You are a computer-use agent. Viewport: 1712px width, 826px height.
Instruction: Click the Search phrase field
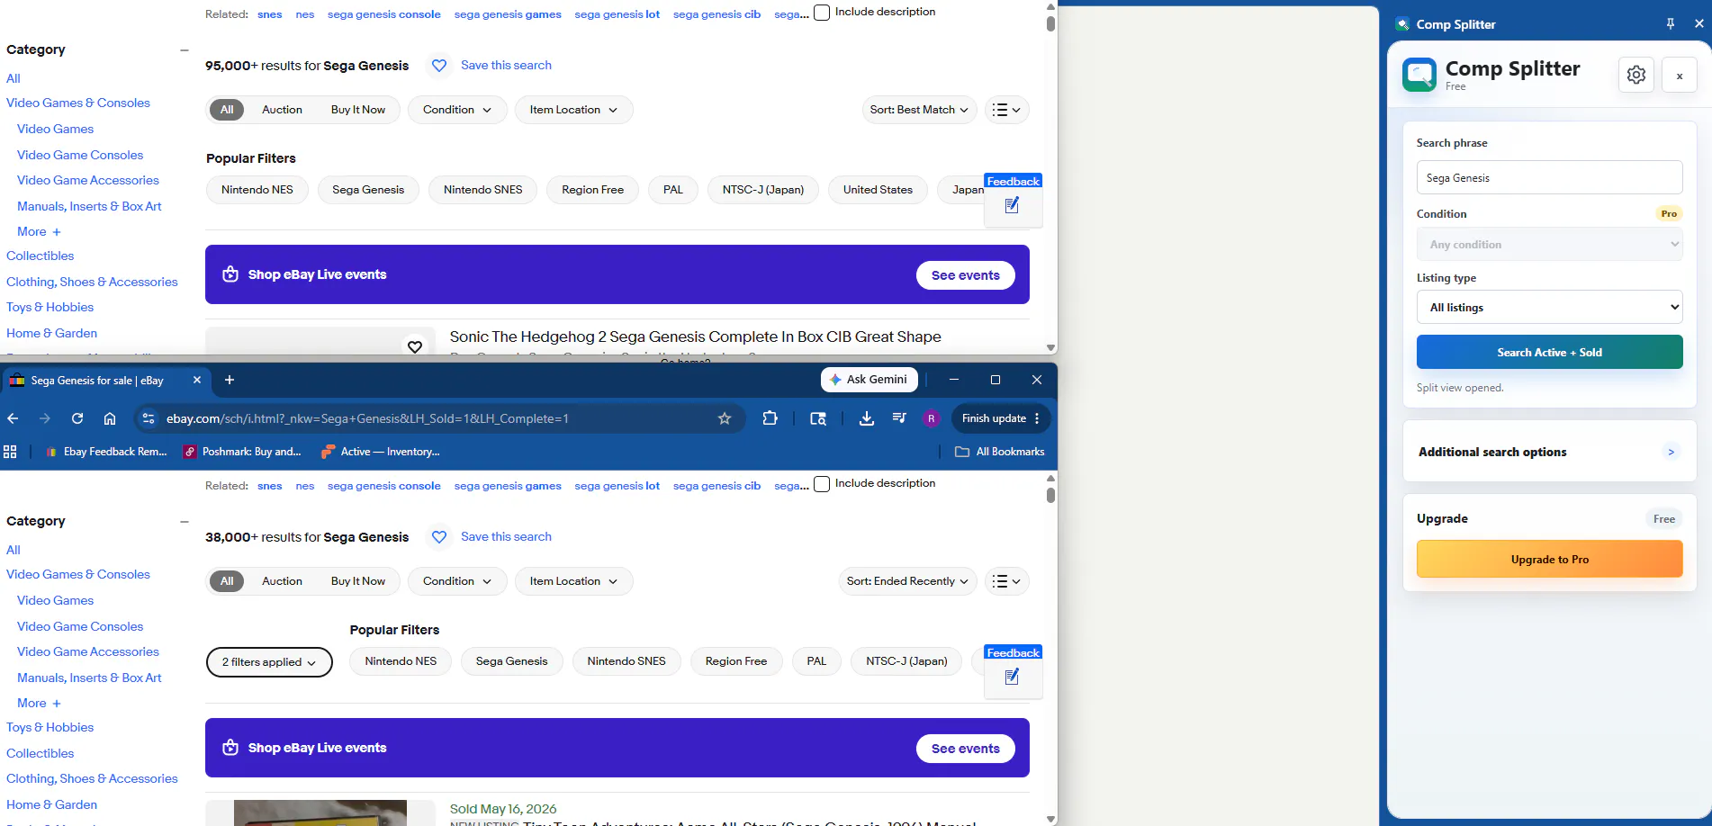click(1549, 177)
